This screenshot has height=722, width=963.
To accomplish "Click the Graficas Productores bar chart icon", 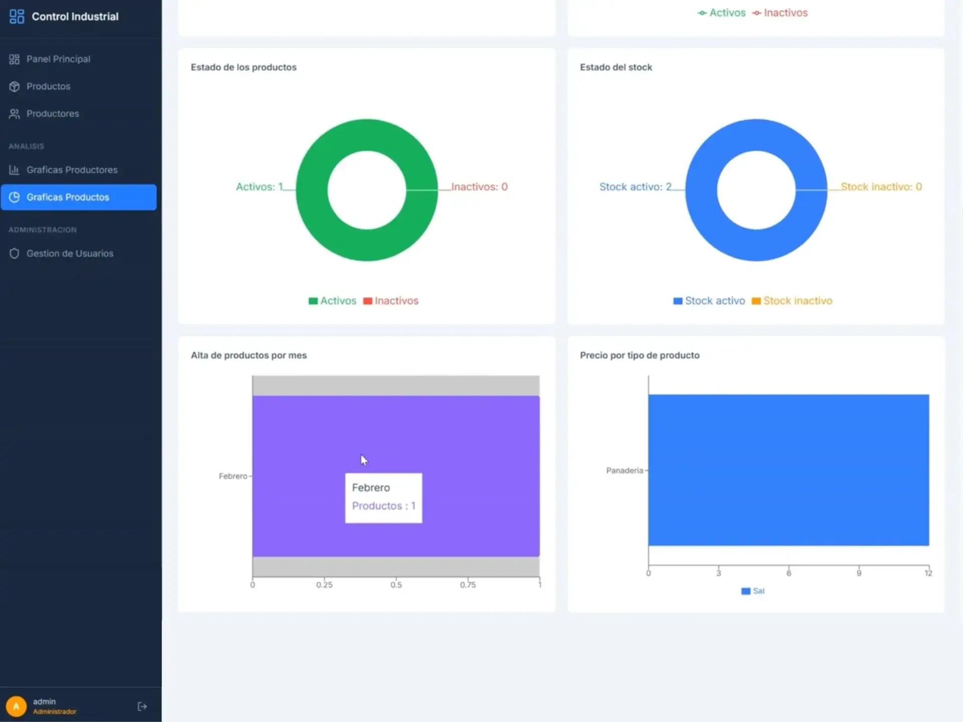I will pyautogui.click(x=14, y=170).
